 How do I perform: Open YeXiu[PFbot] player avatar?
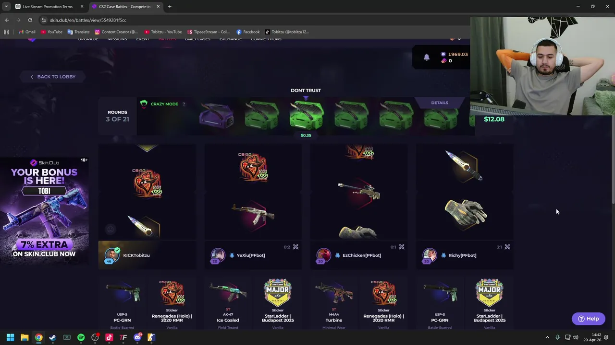[x=218, y=255]
